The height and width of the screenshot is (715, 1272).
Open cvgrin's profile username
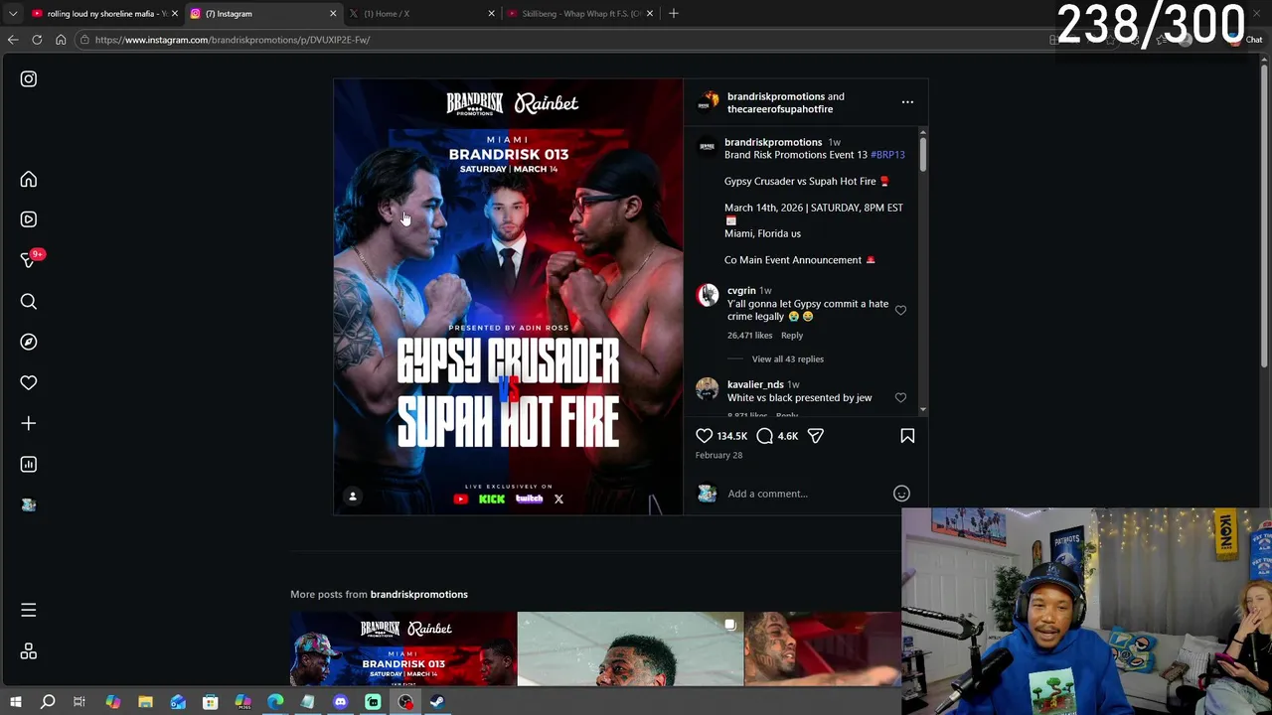coord(741,291)
